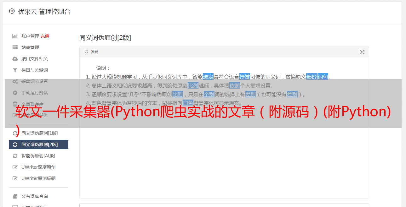Click the 优采云 管理控制台 header title
The height and width of the screenshot is (207, 406).
pyautogui.click(x=44, y=12)
